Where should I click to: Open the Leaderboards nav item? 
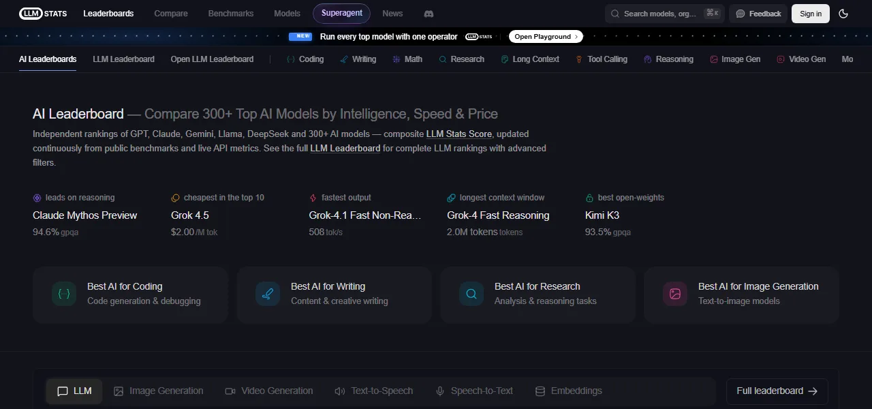pos(108,13)
